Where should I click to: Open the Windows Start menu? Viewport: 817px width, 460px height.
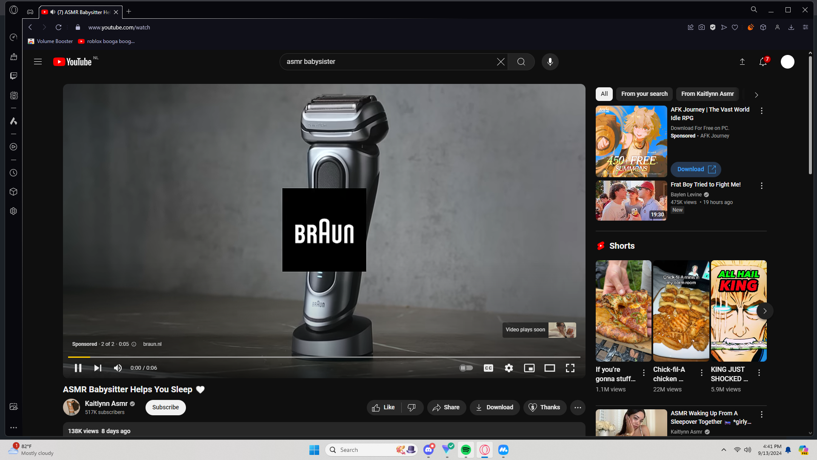314,450
